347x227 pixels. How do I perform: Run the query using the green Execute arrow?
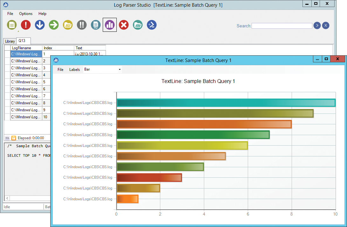(54, 25)
